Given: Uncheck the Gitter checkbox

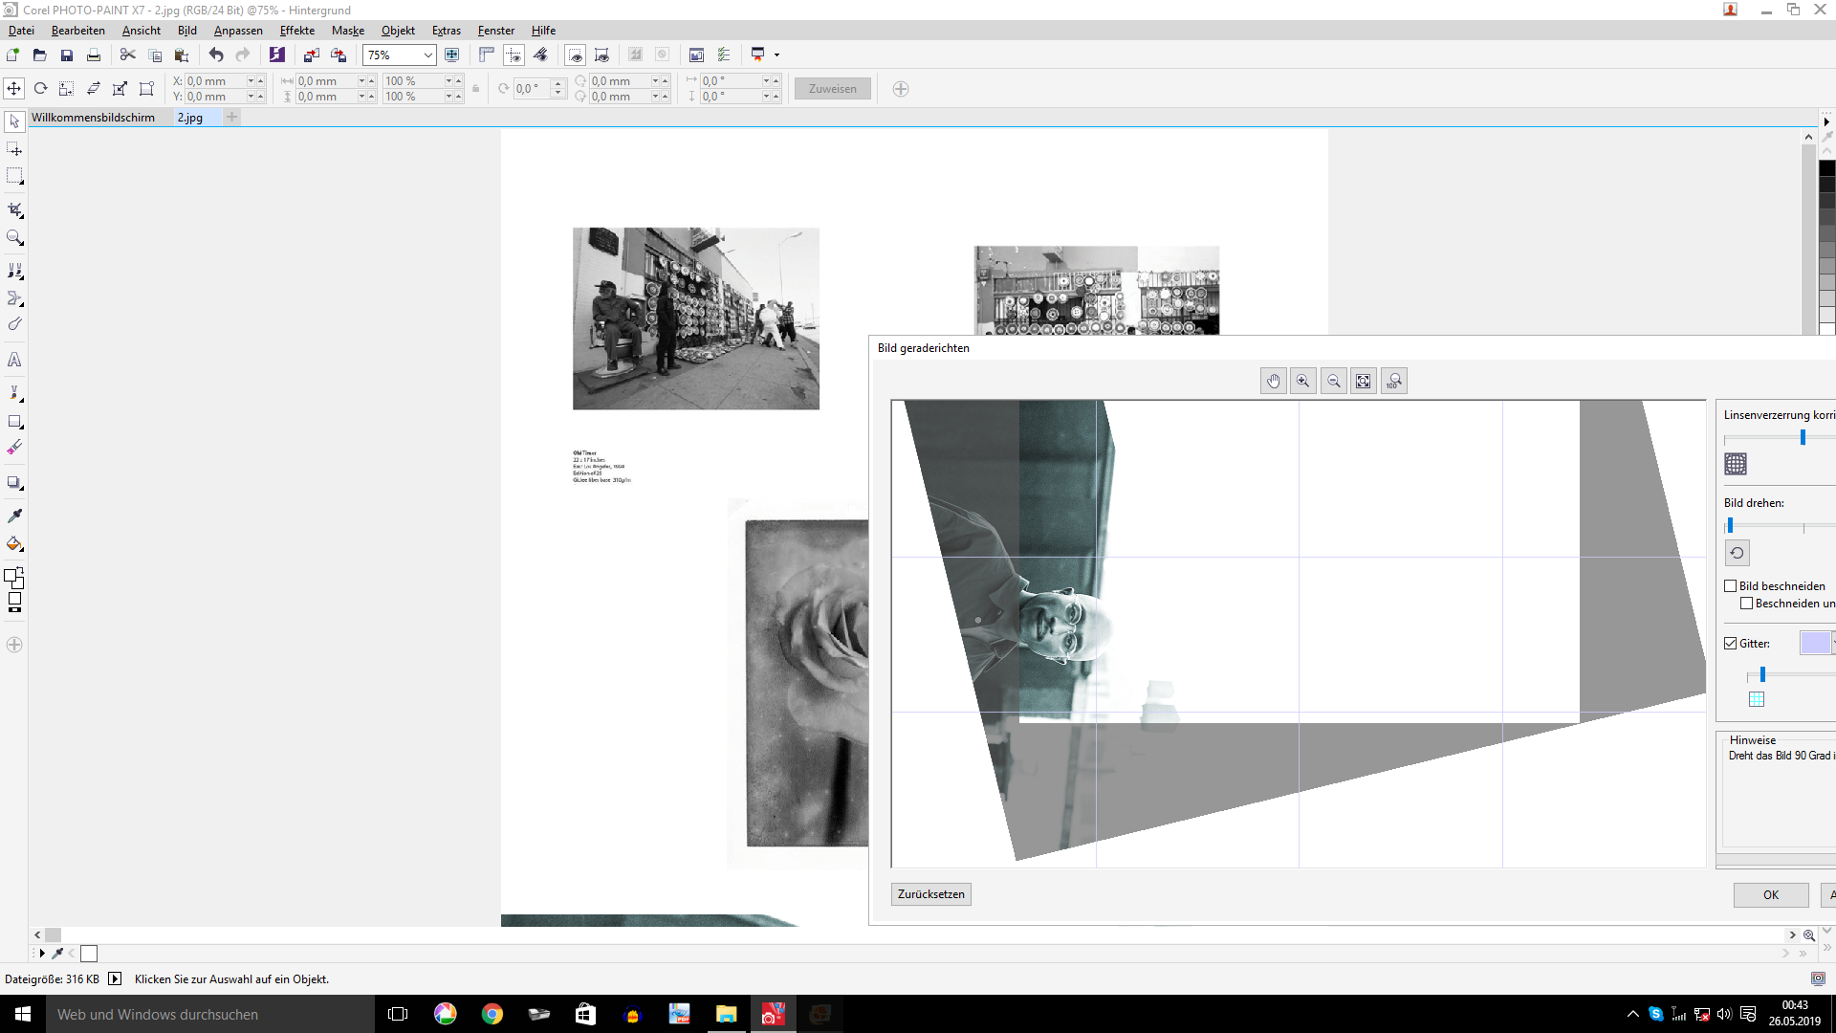Looking at the screenshot, I should click(1730, 644).
